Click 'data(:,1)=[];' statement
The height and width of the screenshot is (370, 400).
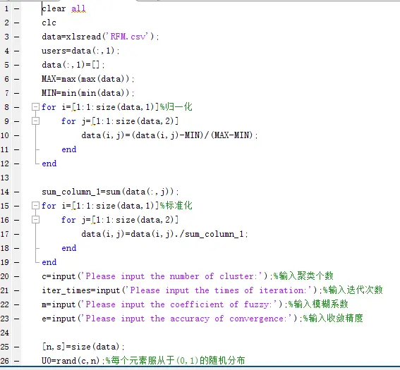(x=73, y=65)
